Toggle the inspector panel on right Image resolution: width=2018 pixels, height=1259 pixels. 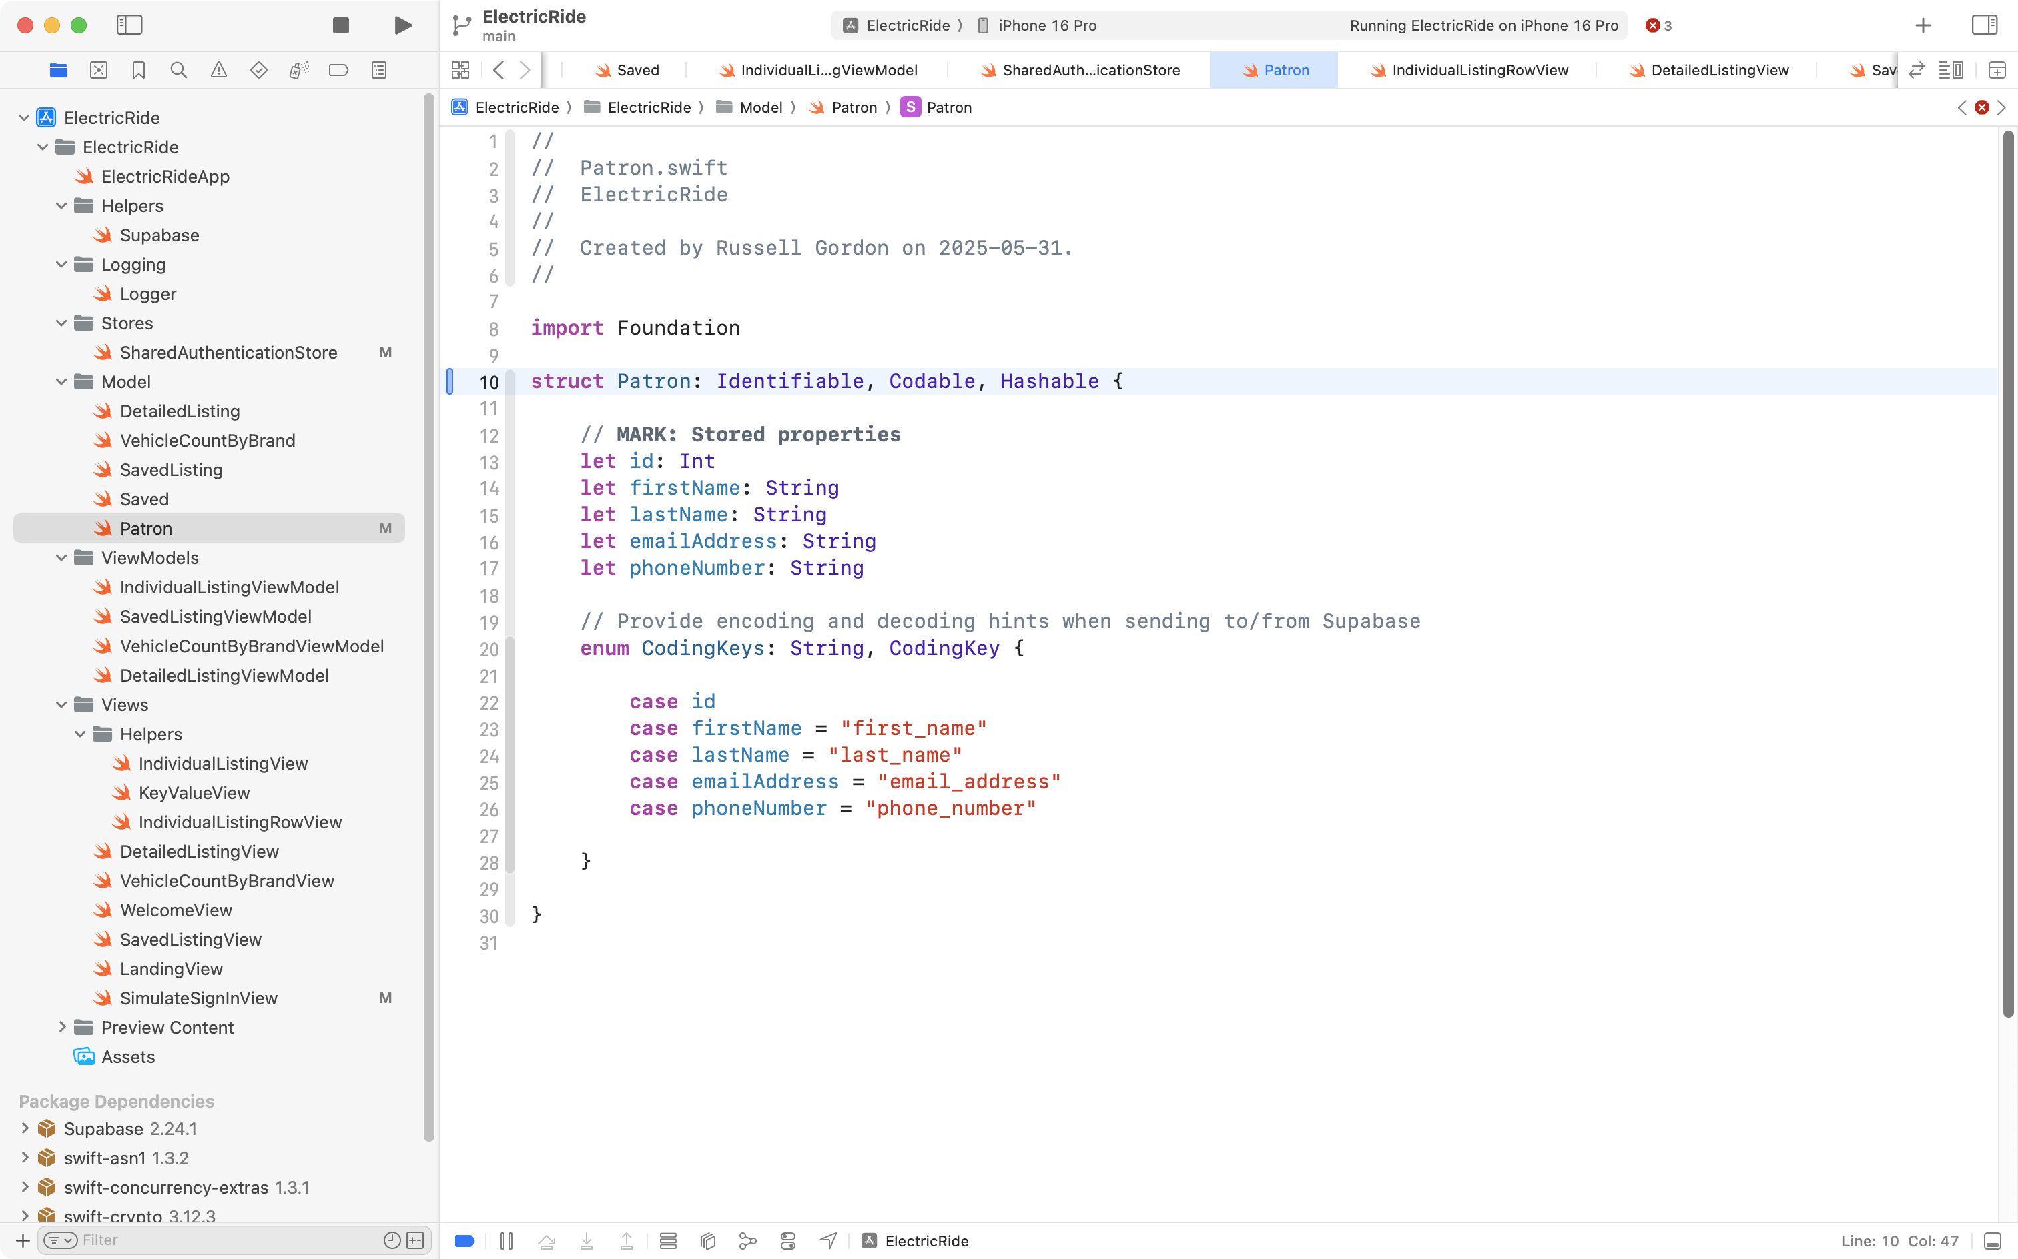1984,25
